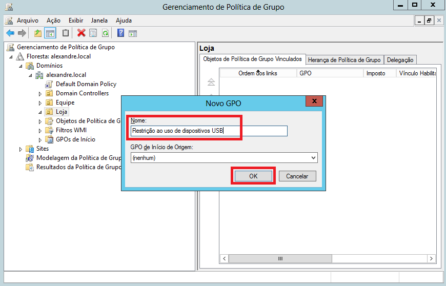
Task: Restore the inner MDI child window
Action: tap(429, 21)
